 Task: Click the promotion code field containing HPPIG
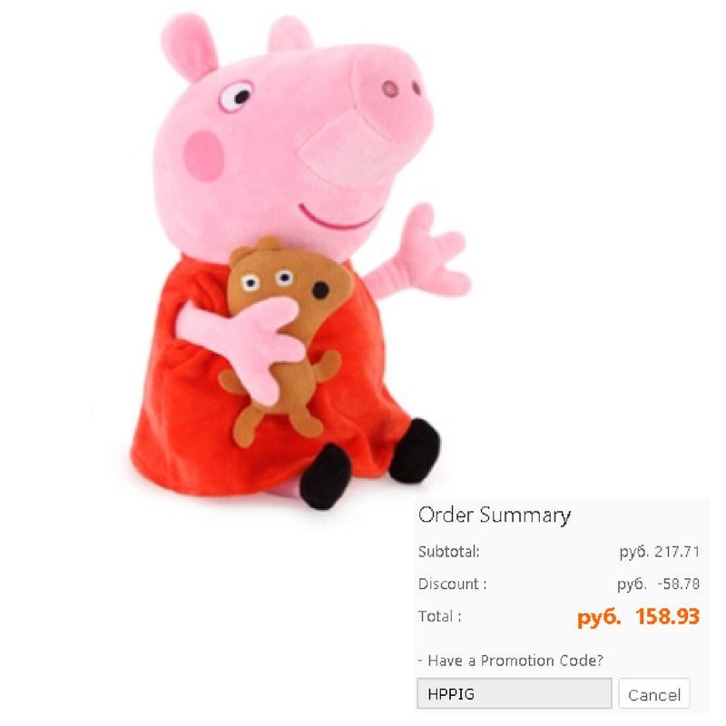pos(514,693)
